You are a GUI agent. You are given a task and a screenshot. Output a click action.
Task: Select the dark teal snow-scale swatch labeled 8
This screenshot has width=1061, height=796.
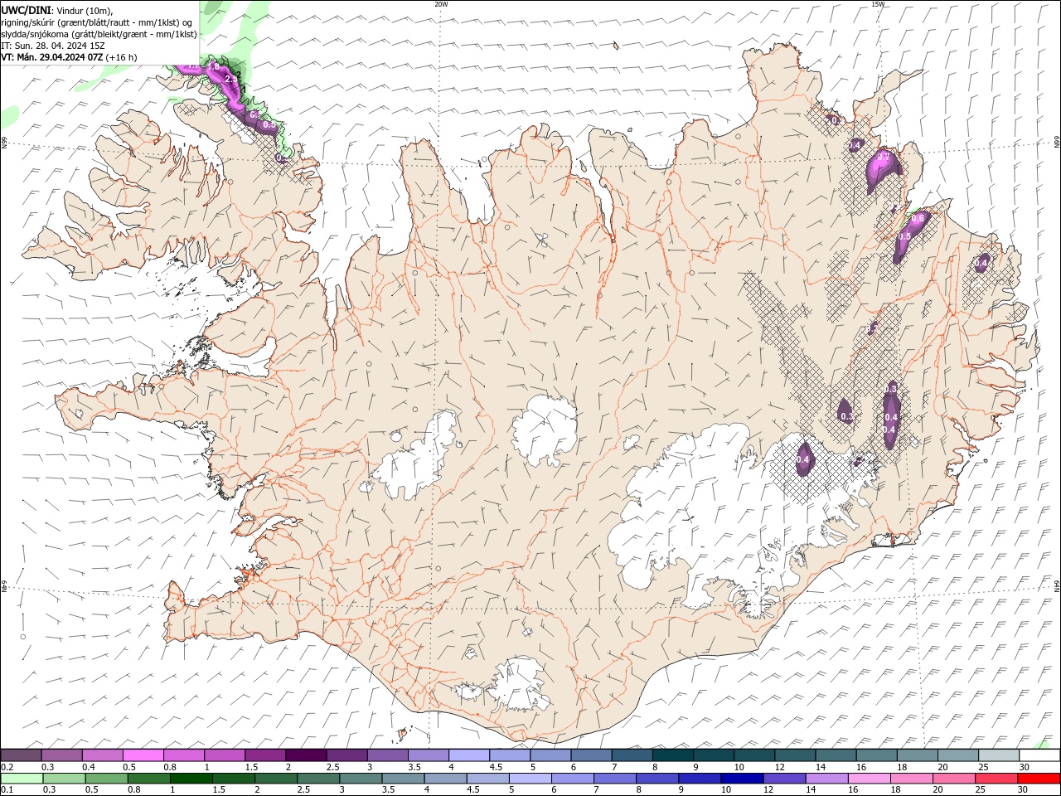[x=673, y=755]
